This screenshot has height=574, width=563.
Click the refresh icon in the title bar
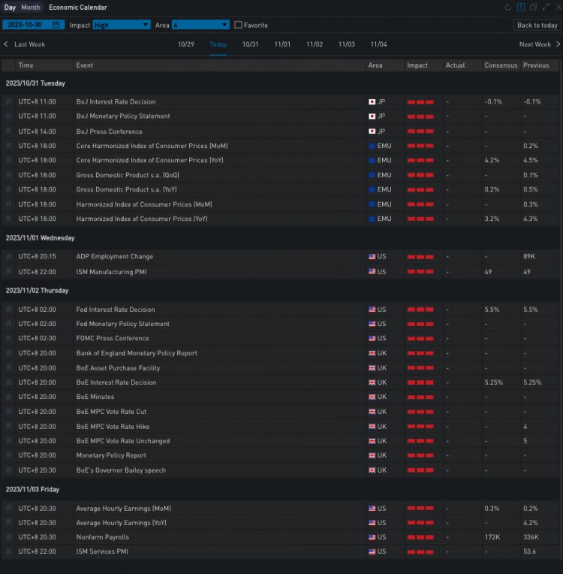pos(508,8)
